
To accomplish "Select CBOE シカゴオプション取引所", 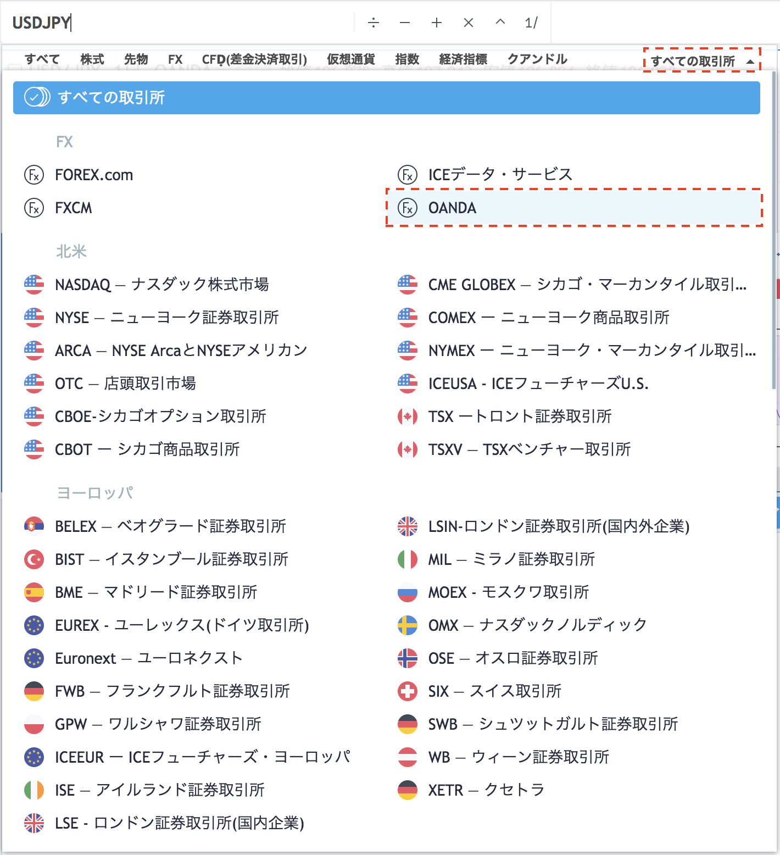I will tap(200, 417).
